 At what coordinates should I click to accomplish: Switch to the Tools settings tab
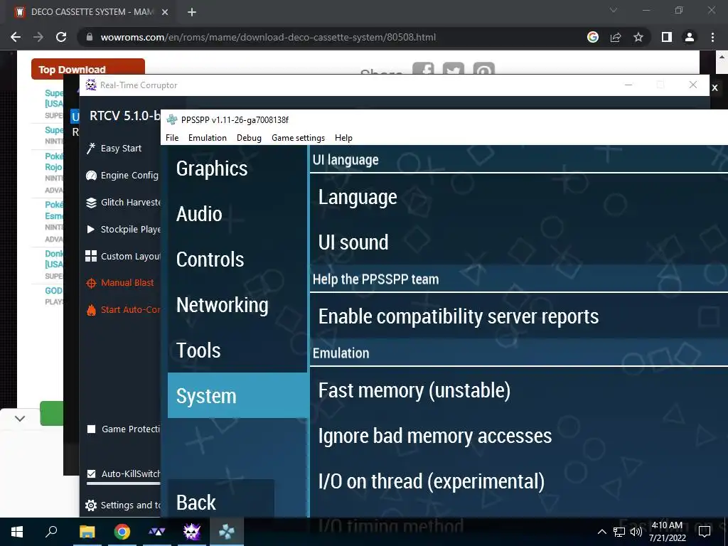237,350
